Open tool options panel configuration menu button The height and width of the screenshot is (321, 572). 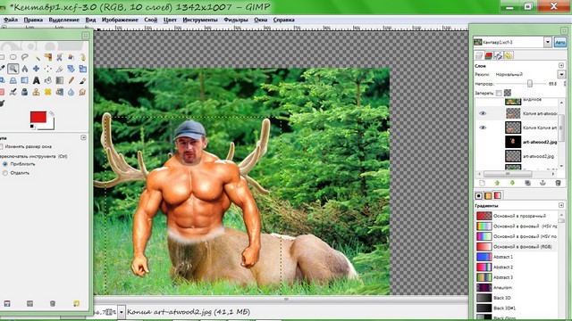click(83, 137)
